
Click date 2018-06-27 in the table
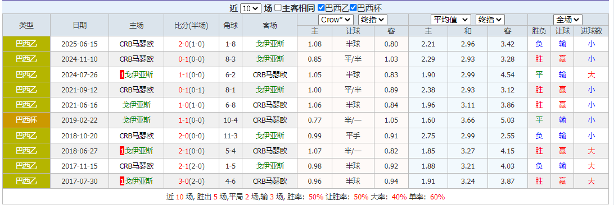(79, 151)
